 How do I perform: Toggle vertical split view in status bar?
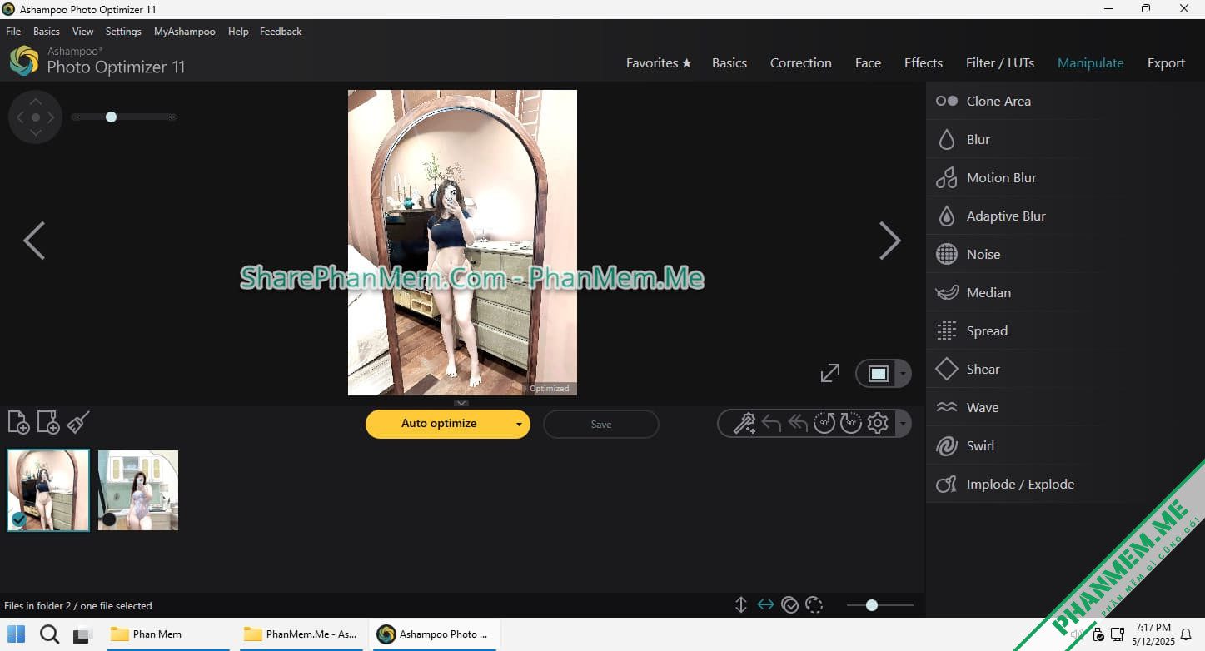pyautogui.click(x=741, y=605)
